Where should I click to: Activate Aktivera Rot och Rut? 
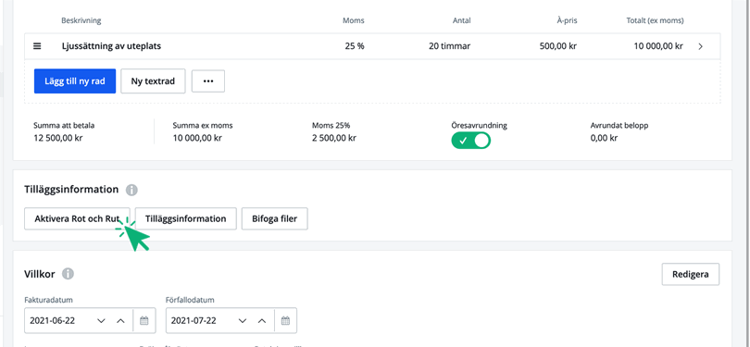click(77, 219)
